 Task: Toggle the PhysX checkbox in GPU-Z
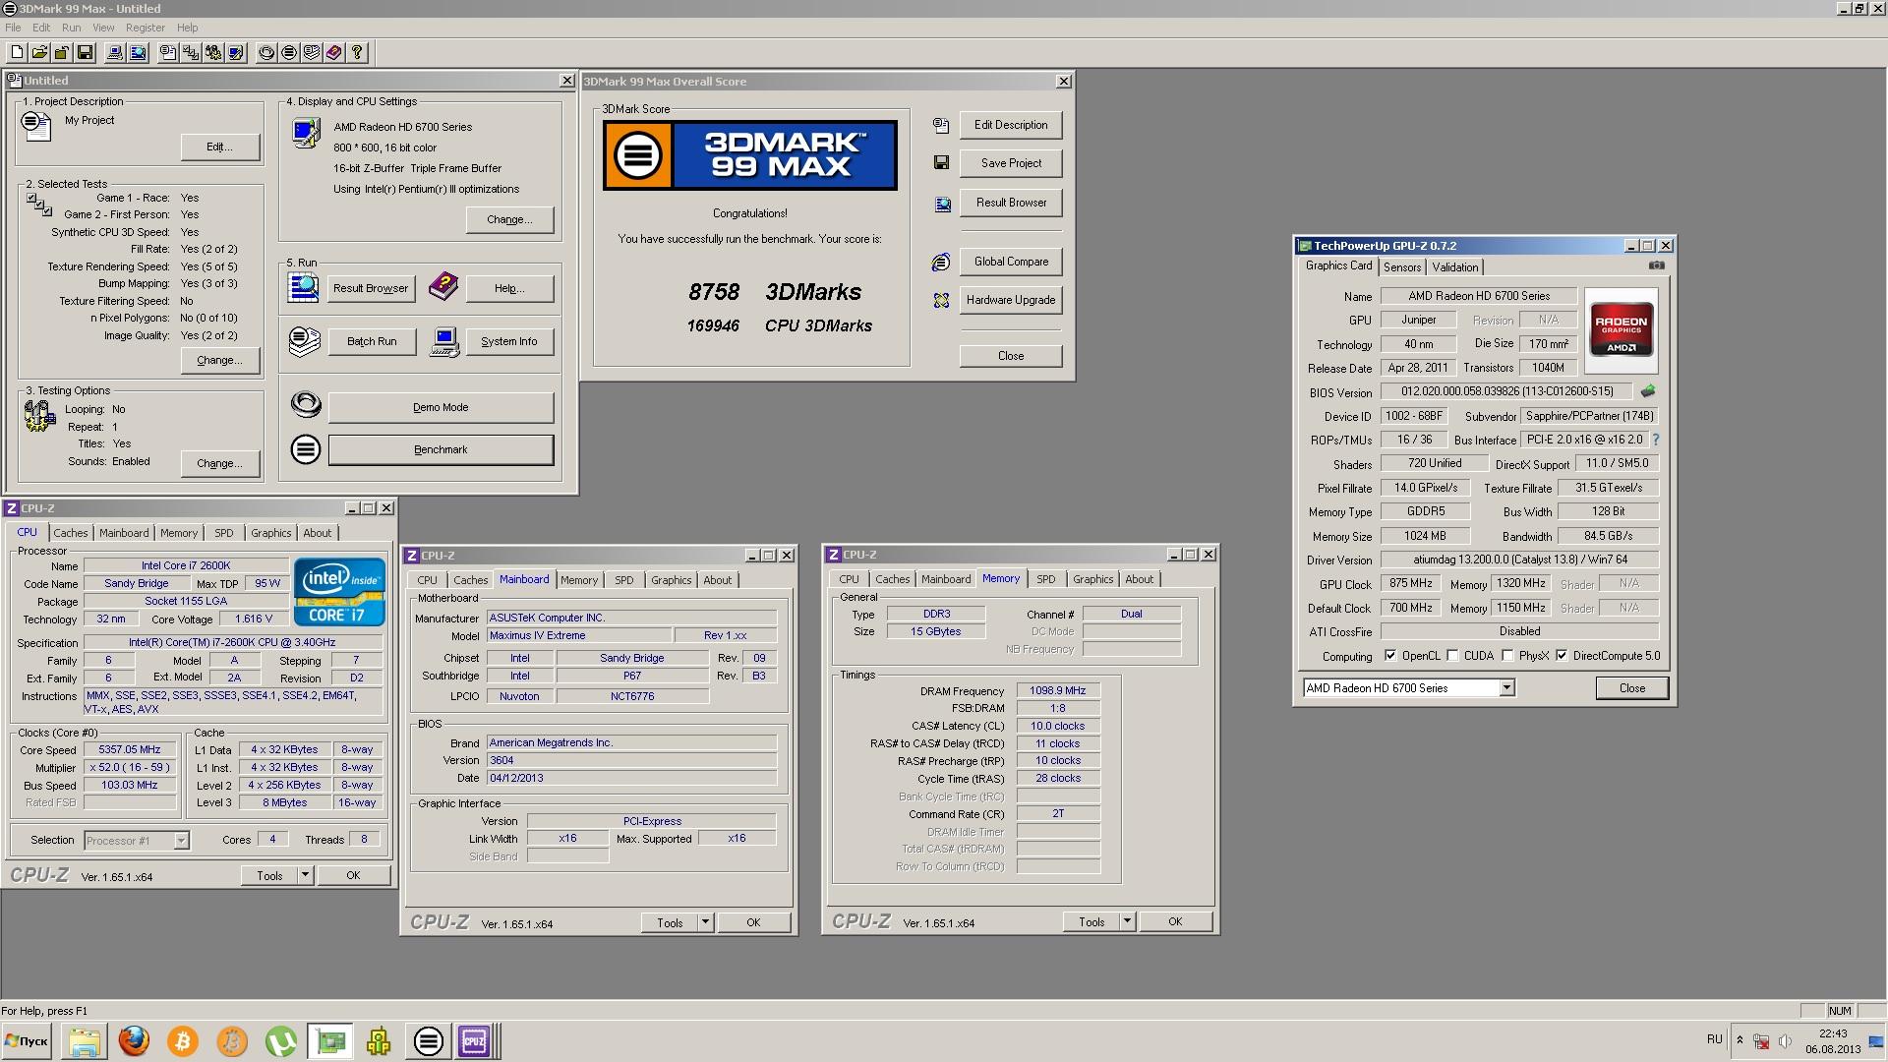tap(1507, 656)
